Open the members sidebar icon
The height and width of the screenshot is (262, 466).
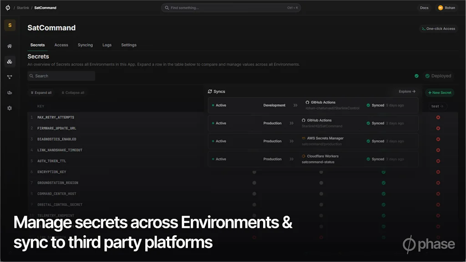pos(10,93)
